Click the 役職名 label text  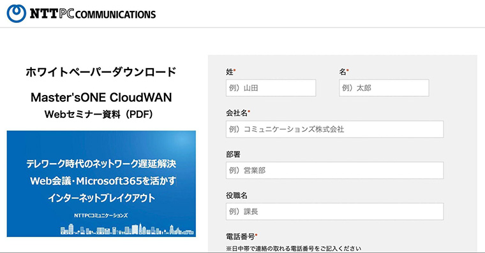click(237, 195)
